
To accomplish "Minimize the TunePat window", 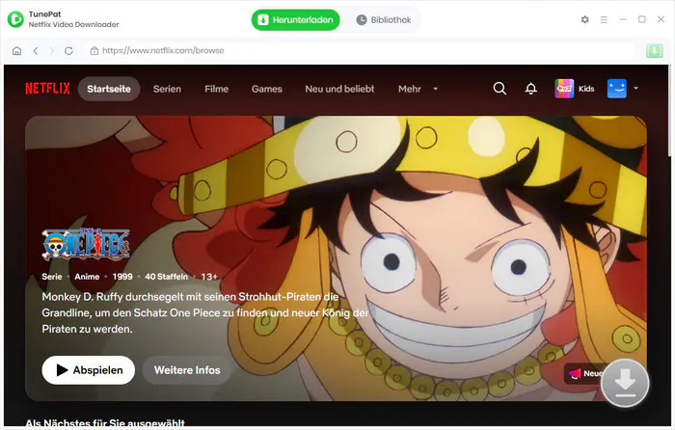I will coord(623,19).
